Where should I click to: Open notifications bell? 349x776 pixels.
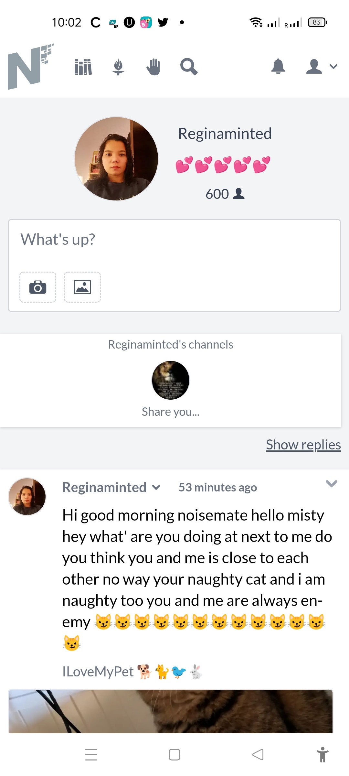[278, 67]
